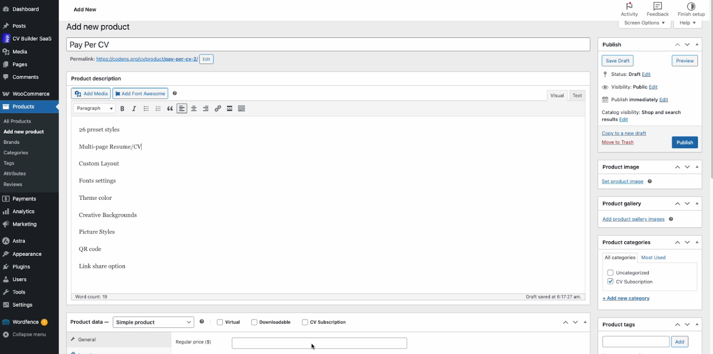Screen dimensions: 713x354
Task: Open the General product data tab
Action: coord(119,339)
